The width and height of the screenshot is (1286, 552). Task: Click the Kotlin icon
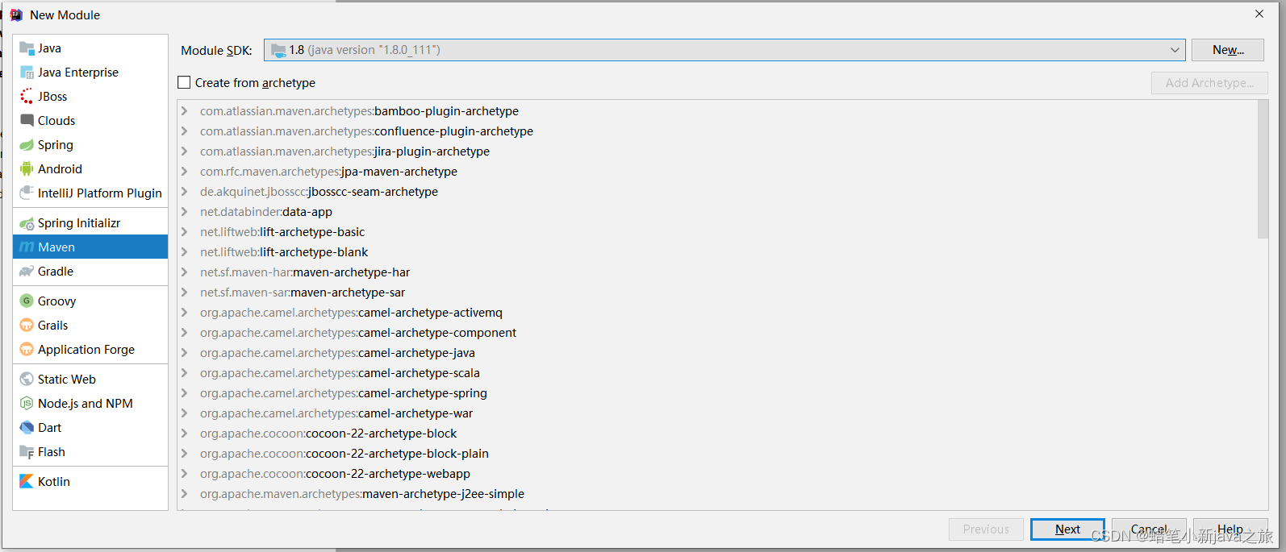click(27, 482)
